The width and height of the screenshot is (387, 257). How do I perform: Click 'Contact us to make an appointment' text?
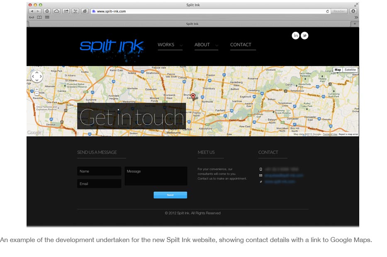click(x=222, y=179)
